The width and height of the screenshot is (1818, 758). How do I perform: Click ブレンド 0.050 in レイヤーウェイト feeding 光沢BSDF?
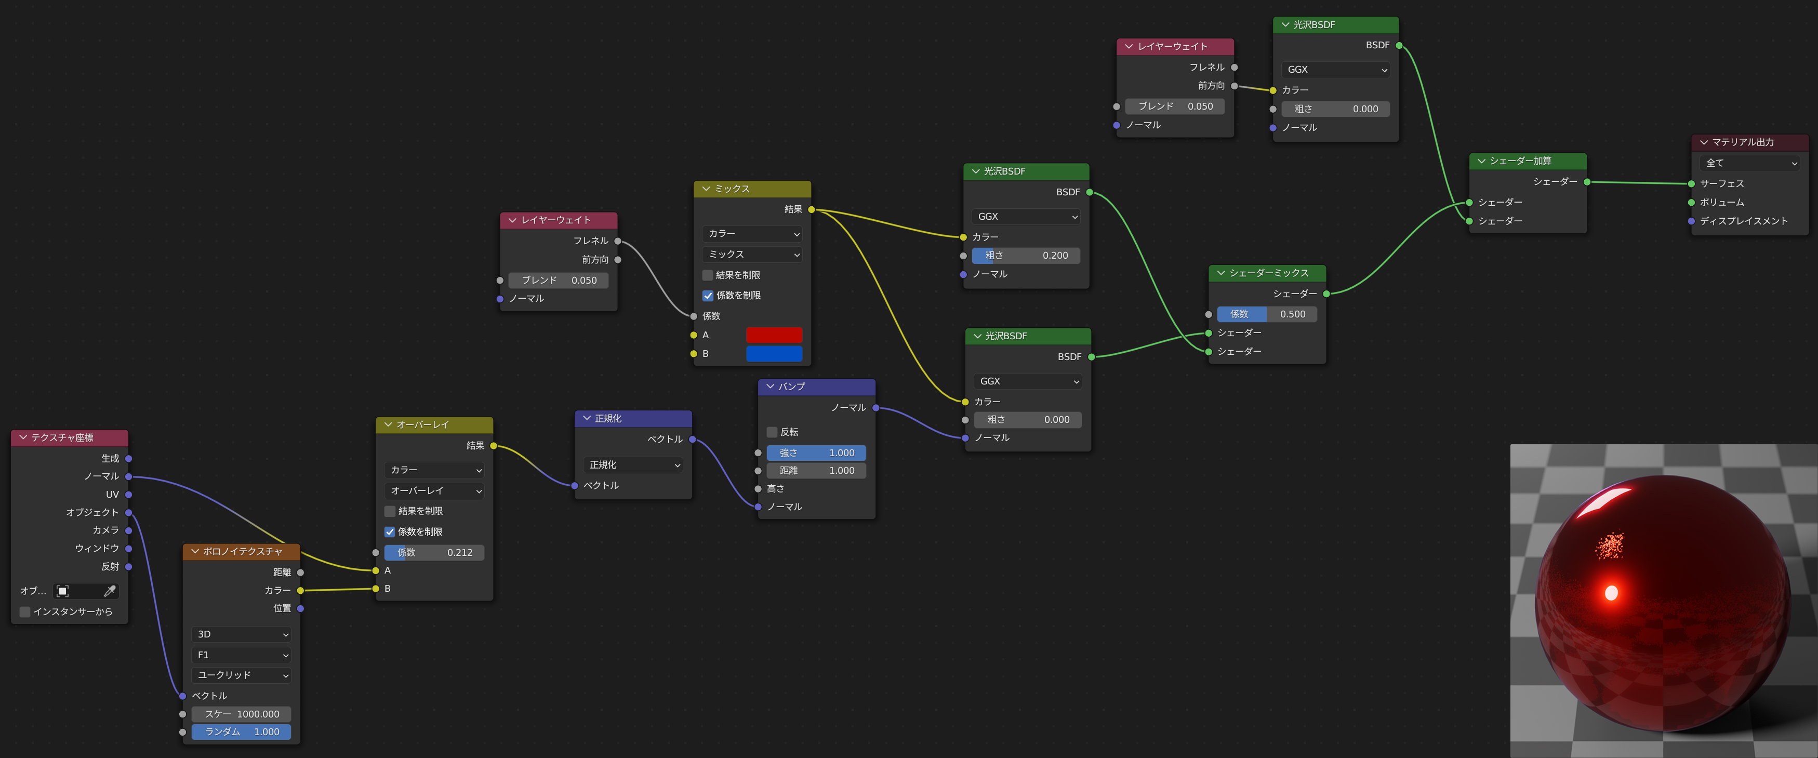[x=1175, y=107]
